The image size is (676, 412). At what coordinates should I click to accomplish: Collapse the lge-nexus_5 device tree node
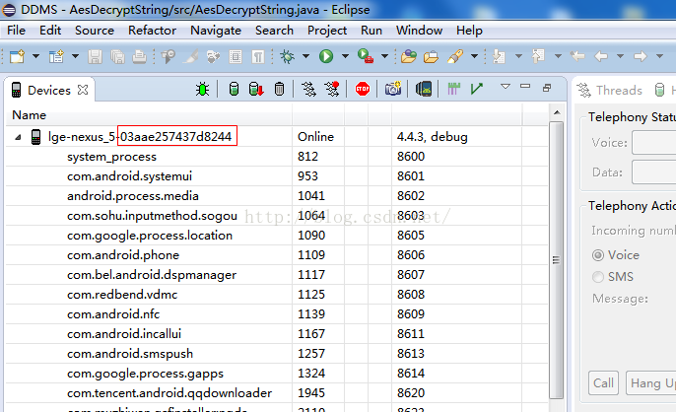18,137
